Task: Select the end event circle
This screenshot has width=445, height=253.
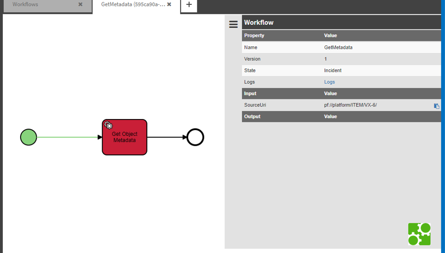Action: (195, 137)
